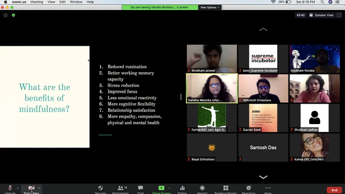Open the Chat panel

click(x=141, y=189)
